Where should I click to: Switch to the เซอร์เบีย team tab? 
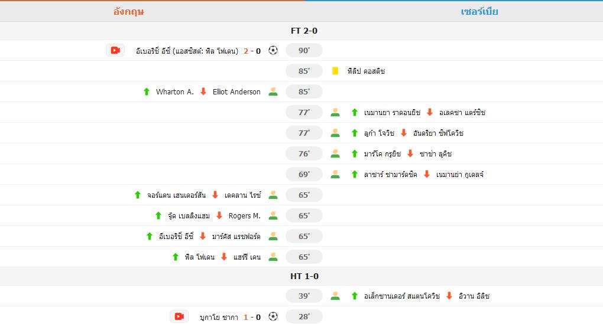[x=479, y=12]
